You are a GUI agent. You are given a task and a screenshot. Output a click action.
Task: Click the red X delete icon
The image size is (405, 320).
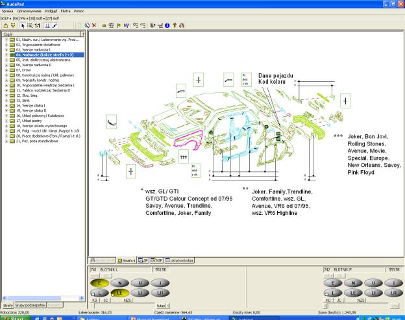point(94,25)
